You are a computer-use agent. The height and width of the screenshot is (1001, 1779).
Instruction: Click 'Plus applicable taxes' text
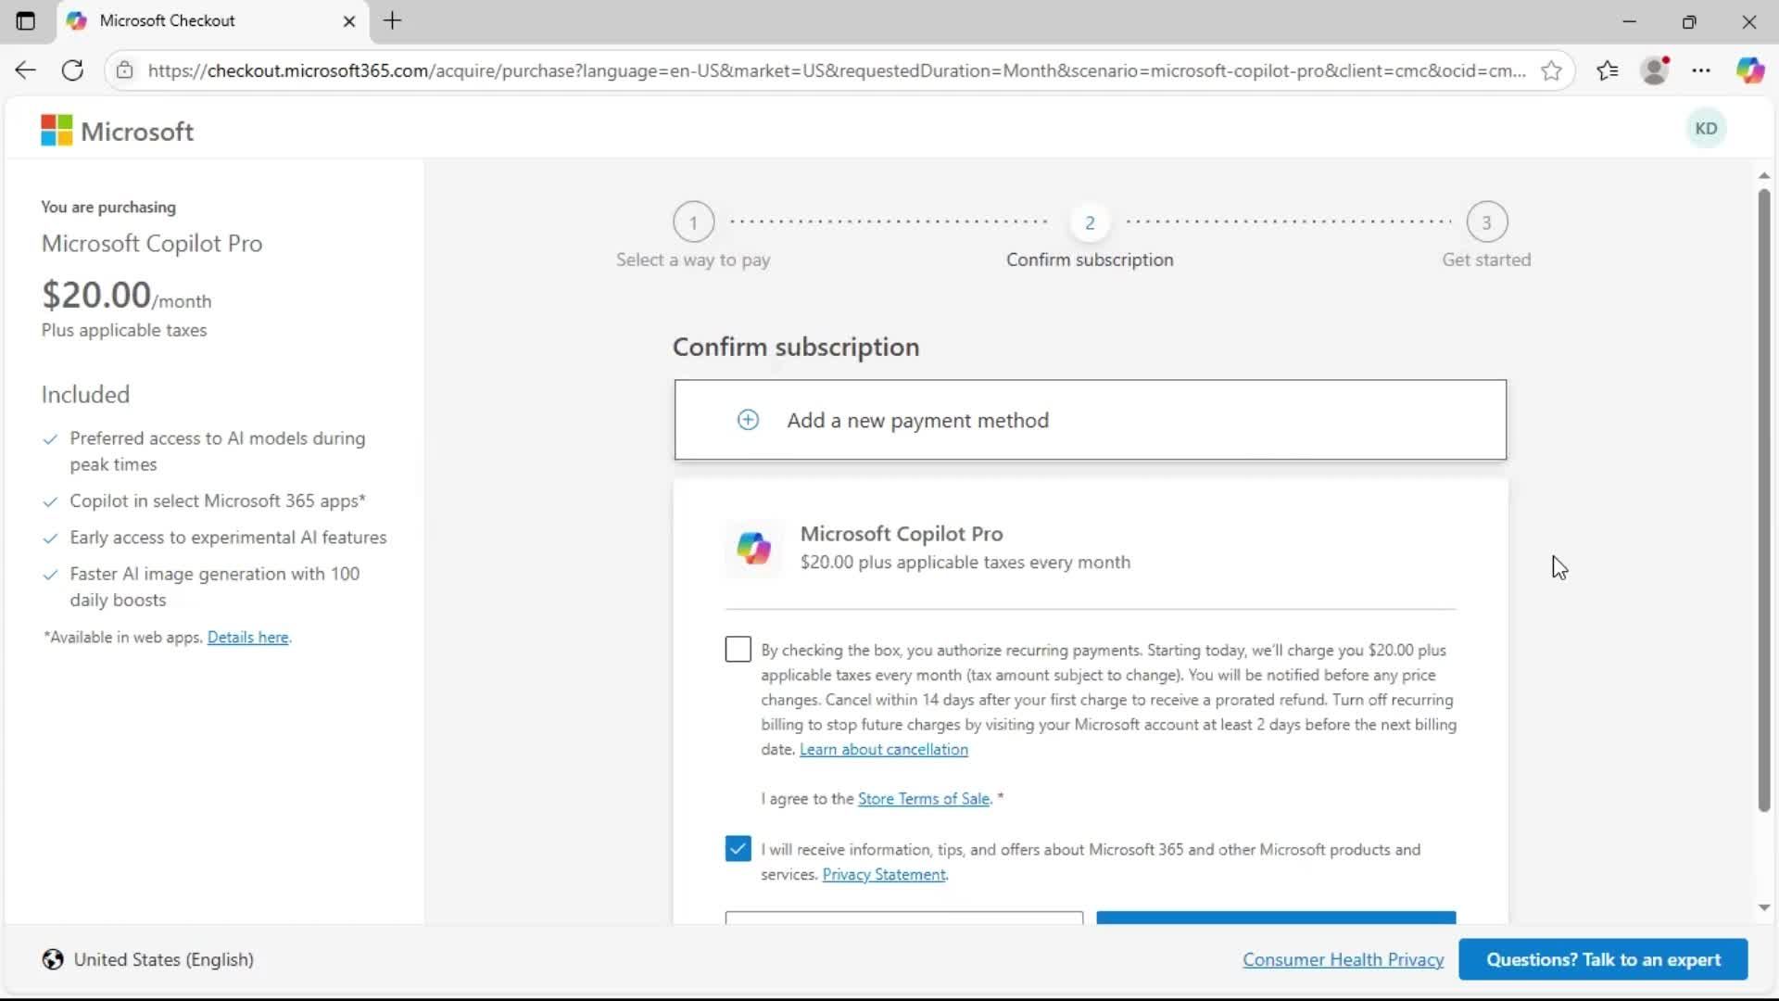(x=124, y=330)
